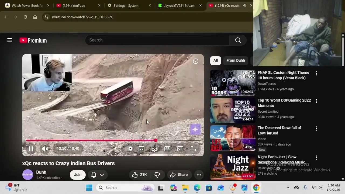
Task: Open options menu for Night Paris Jazz
Action: [316, 157]
